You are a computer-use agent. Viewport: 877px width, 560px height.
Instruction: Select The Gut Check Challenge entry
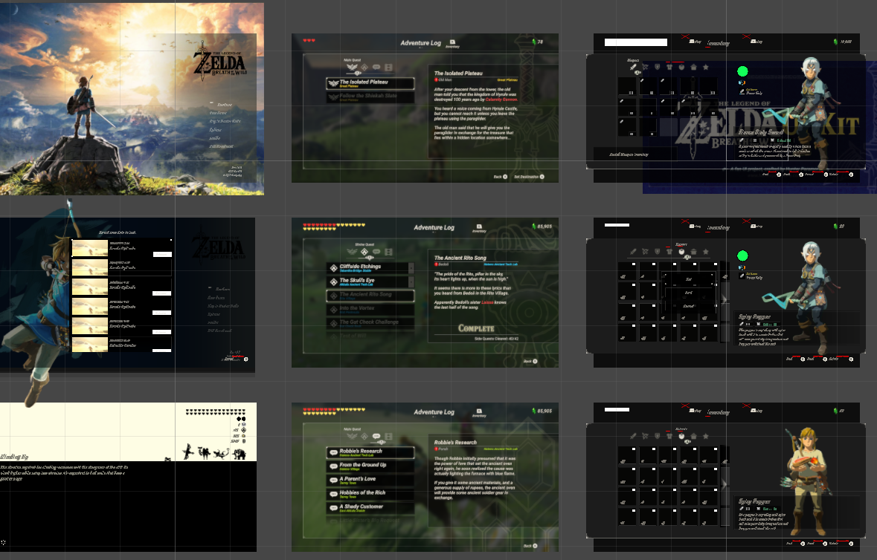(x=370, y=323)
